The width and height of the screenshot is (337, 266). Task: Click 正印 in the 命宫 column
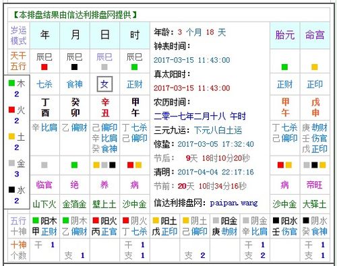pos(315,84)
